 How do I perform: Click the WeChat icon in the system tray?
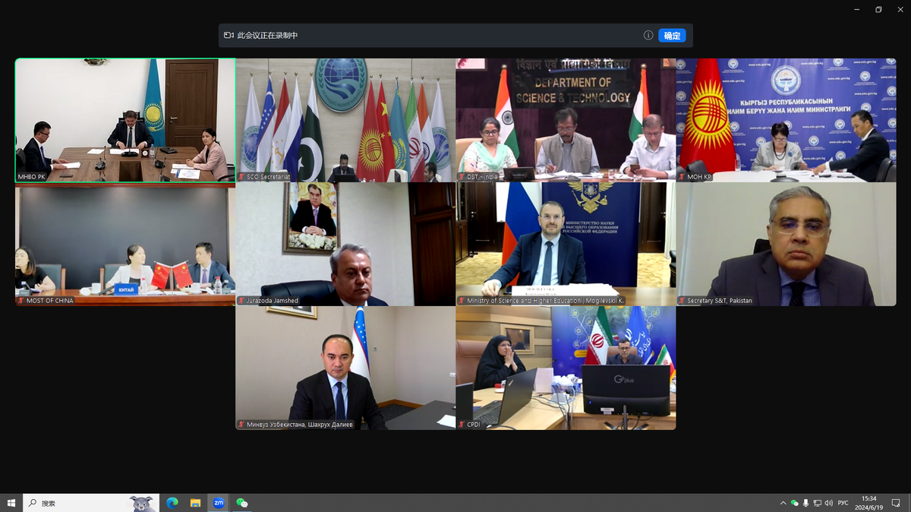tap(794, 502)
